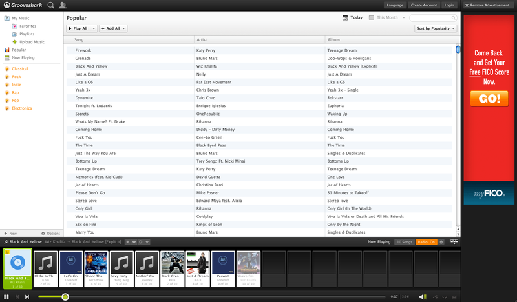Click the Play All button
The width and height of the screenshot is (517, 302).
(x=78, y=28)
